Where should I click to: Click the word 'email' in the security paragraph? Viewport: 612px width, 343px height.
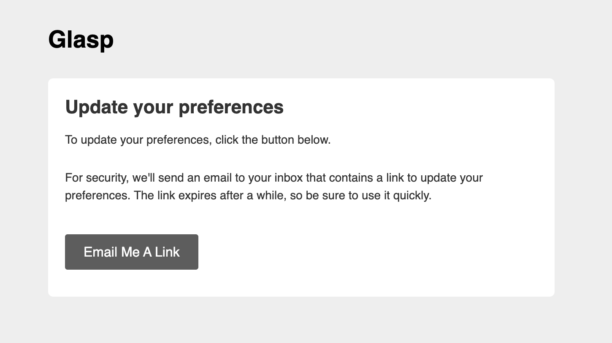pos(217,178)
